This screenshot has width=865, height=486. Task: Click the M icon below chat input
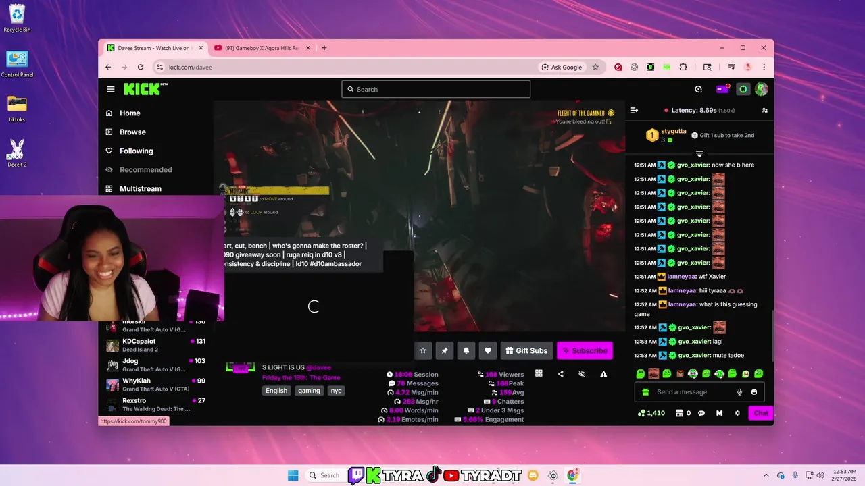719,413
